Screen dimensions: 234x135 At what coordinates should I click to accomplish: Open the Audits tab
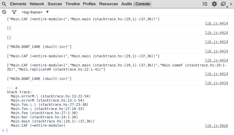coord(126,4)
